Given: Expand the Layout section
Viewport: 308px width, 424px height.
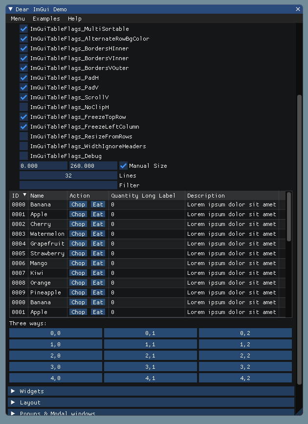Looking at the screenshot, I should coord(151,402).
